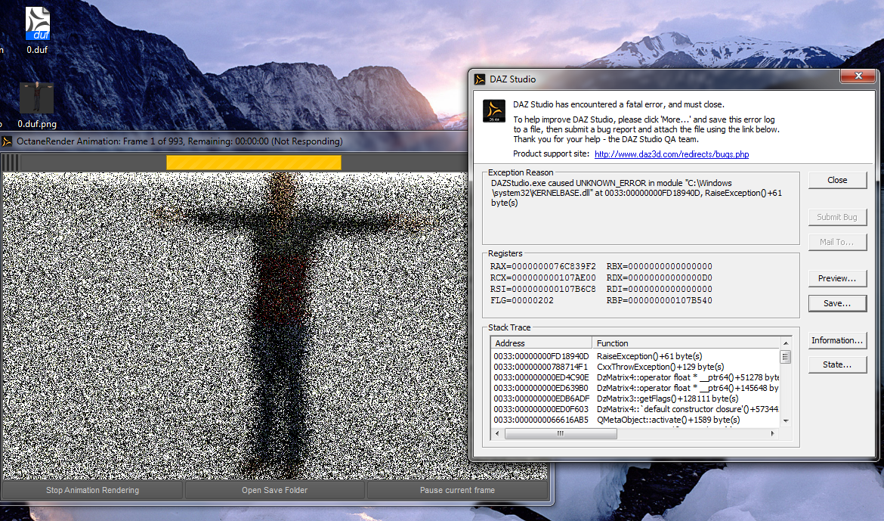The image size is (884, 521).
Task: Click horizontal scrollbar left arrow
Action: coord(497,433)
